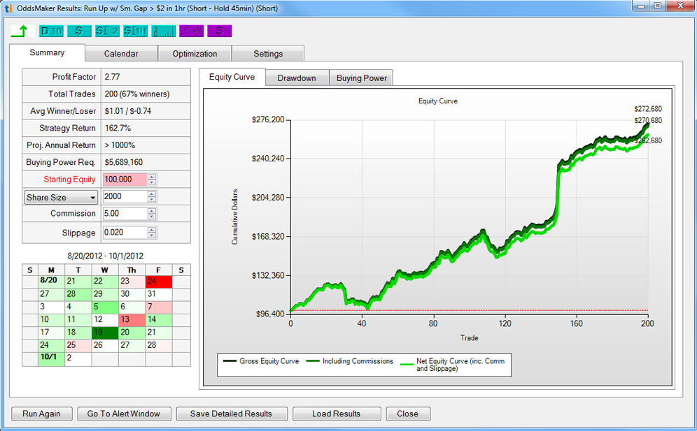Click the share size 2000 input field
The height and width of the screenshot is (431, 697).
pyautogui.click(x=125, y=197)
